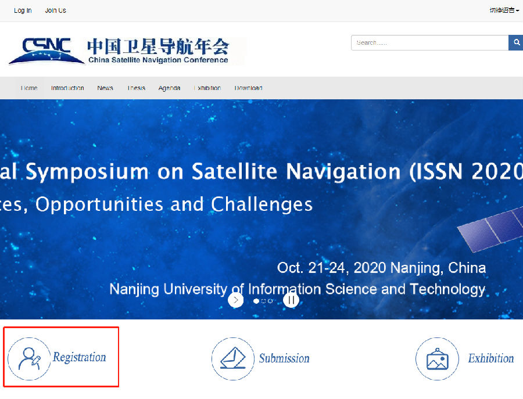The image size is (523, 399).
Task: Advance the banner with the arrow button
Action: (235, 300)
